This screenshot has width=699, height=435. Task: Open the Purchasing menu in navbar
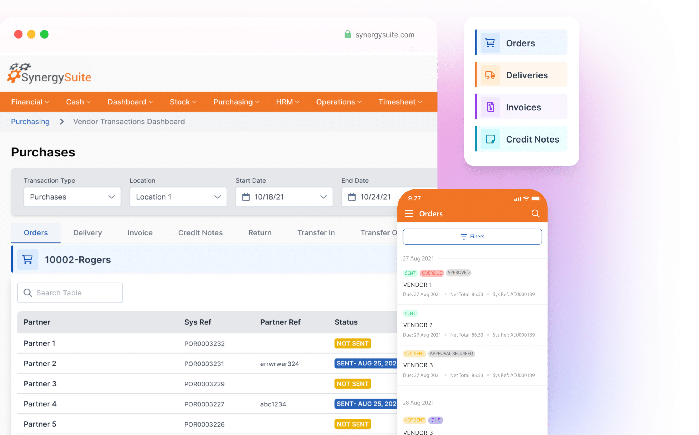point(236,102)
